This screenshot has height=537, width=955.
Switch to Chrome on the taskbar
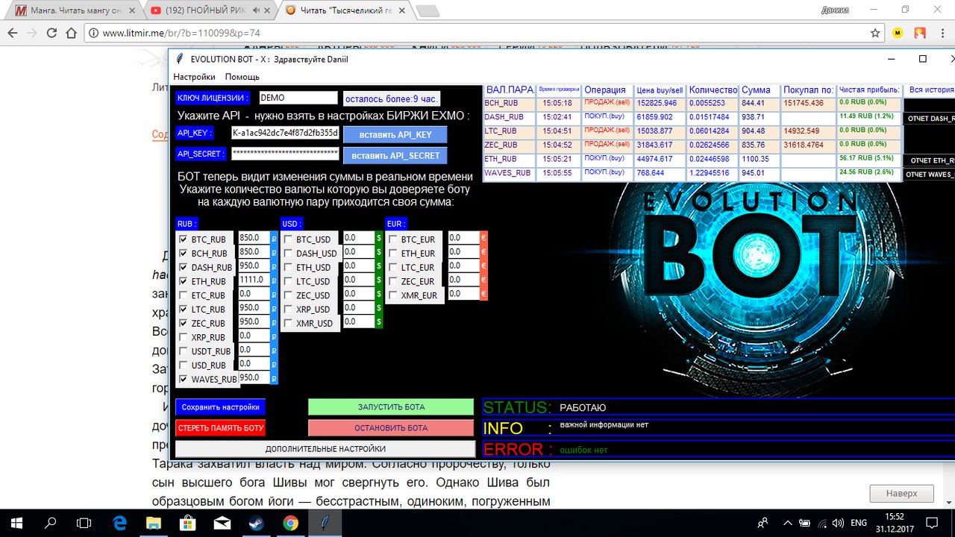(x=291, y=523)
